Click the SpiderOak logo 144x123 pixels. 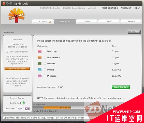tap(17, 15)
